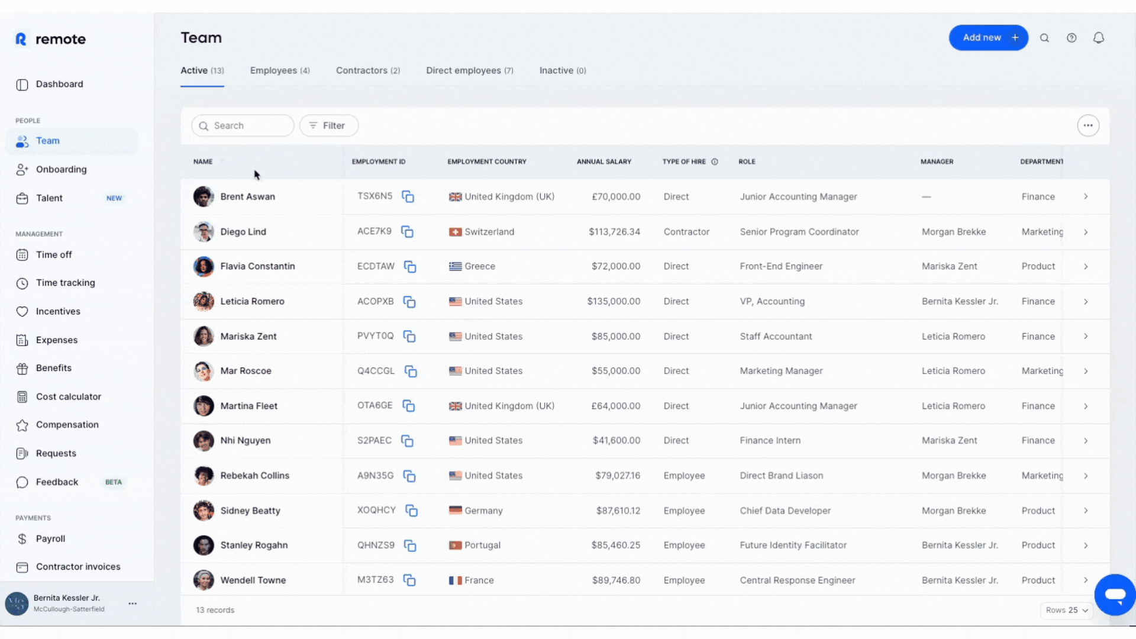This screenshot has height=639, width=1136.
Task: Open Wendell Towne's name link
Action: (x=253, y=580)
